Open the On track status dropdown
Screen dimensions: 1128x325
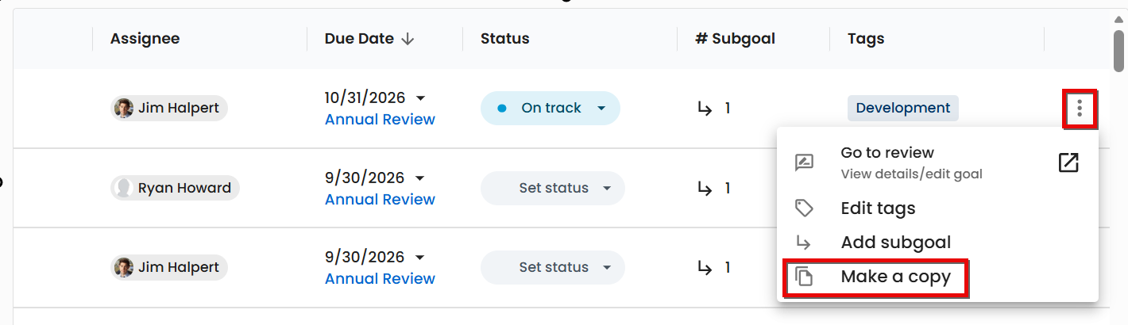pyautogui.click(x=601, y=109)
